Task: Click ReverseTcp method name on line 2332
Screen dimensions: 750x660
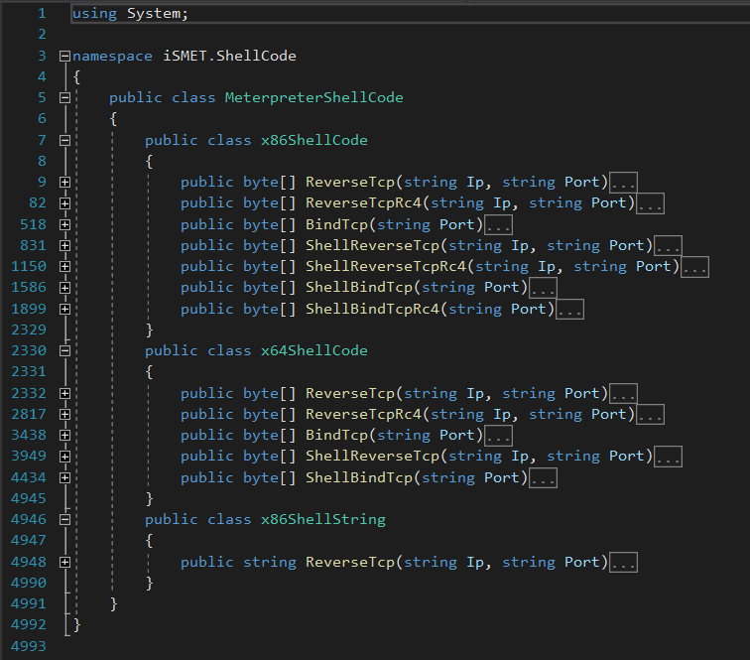Action: 349,393
